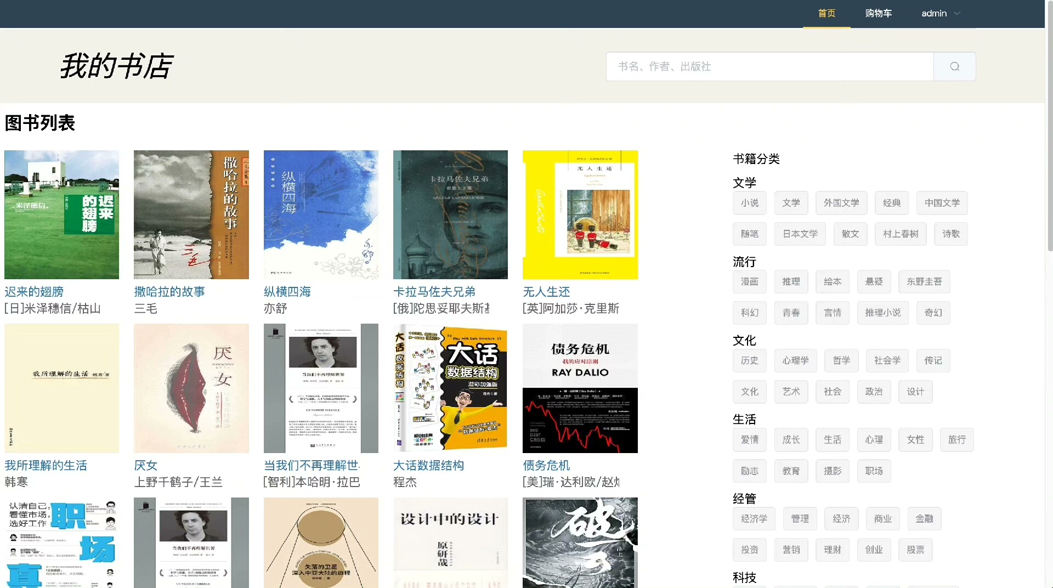Click the 卡拉马佐夫兄弟 title link
This screenshot has width=1053, height=588.
(434, 292)
